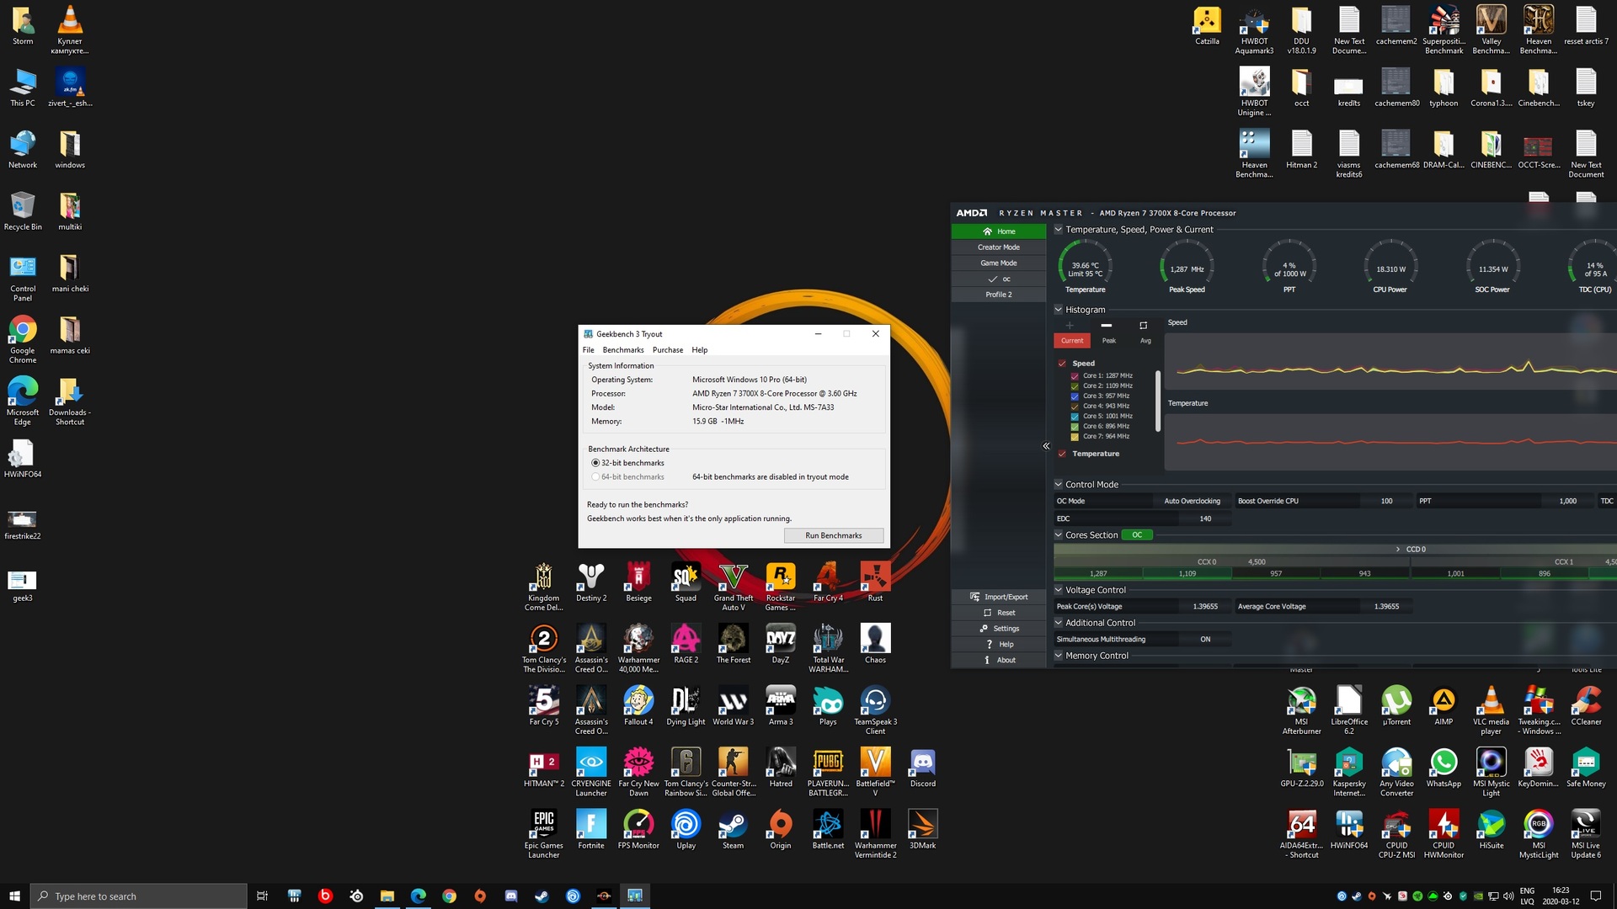Open Cinebench folder on desktop
Image resolution: width=1617 pixels, height=909 pixels.
coord(1539,88)
